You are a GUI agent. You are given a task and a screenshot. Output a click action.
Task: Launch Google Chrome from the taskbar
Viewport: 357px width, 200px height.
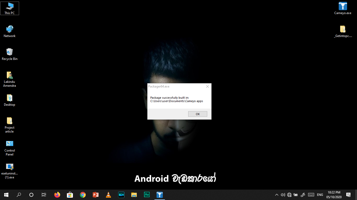83,195
